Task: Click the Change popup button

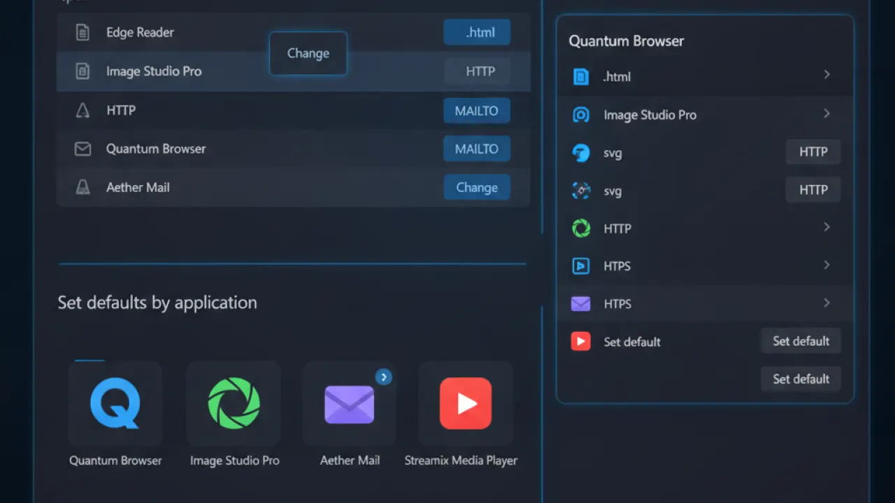Action: click(x=308, y=53)
